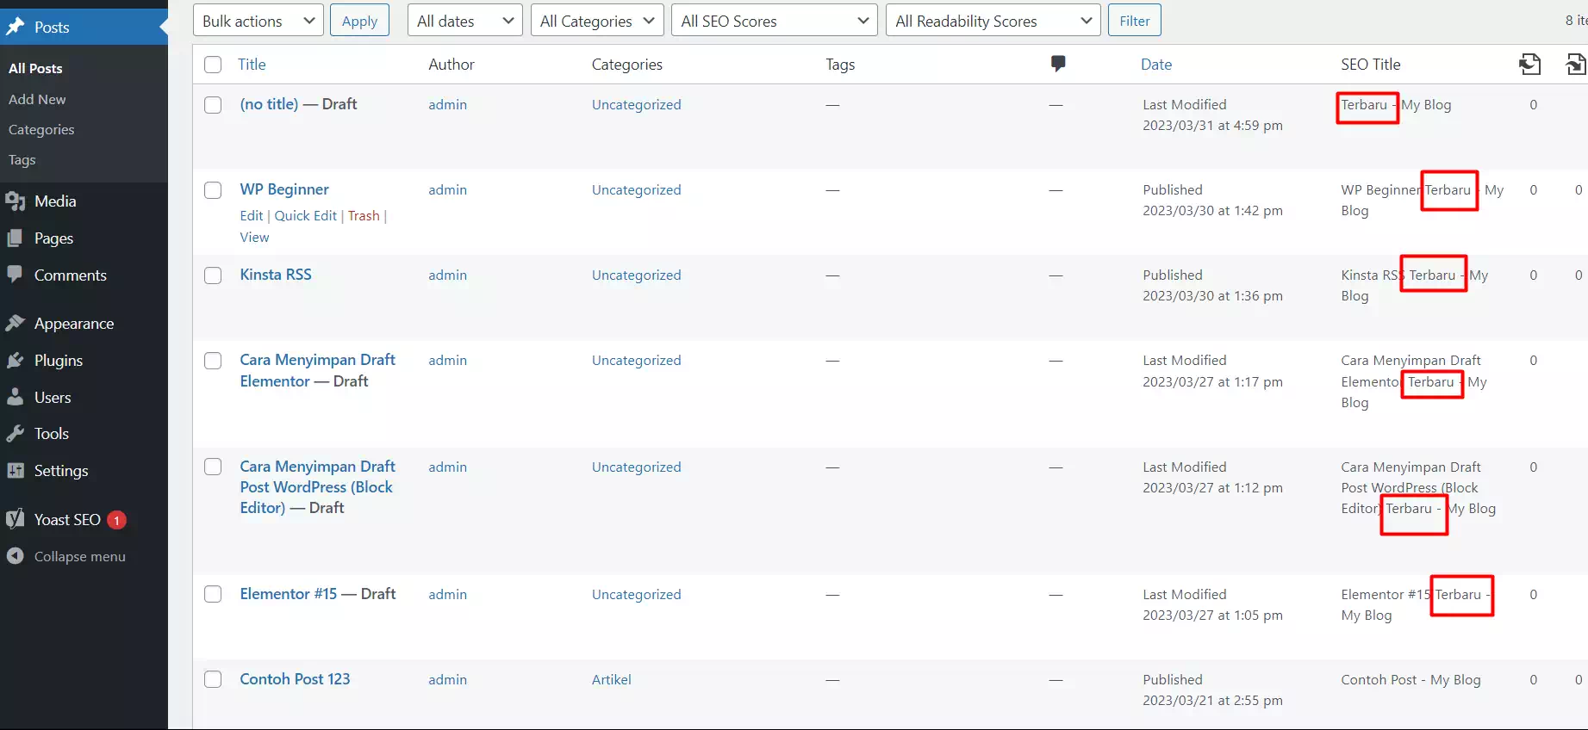This screenshot has height=730, width=1588.
Task: Open the Bulk actions dropdown
Action: coord(258,21)
